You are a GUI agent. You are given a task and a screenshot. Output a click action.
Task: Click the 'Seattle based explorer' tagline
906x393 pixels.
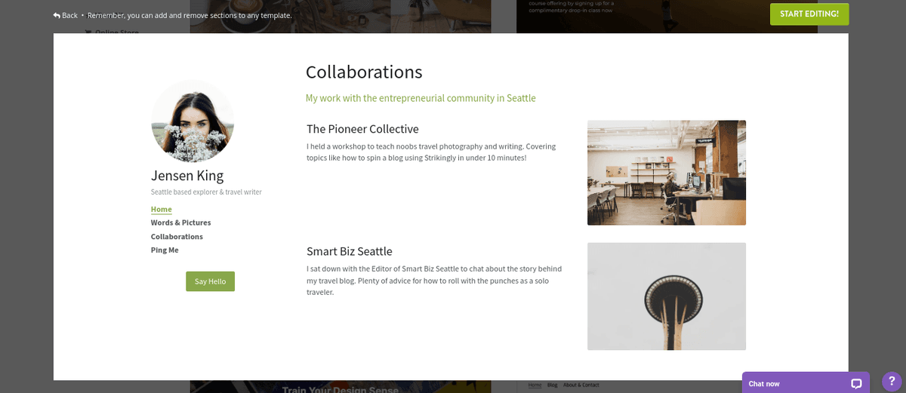206,192
